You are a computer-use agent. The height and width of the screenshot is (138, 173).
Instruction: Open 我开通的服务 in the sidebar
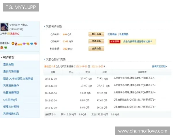coord(11,85)
